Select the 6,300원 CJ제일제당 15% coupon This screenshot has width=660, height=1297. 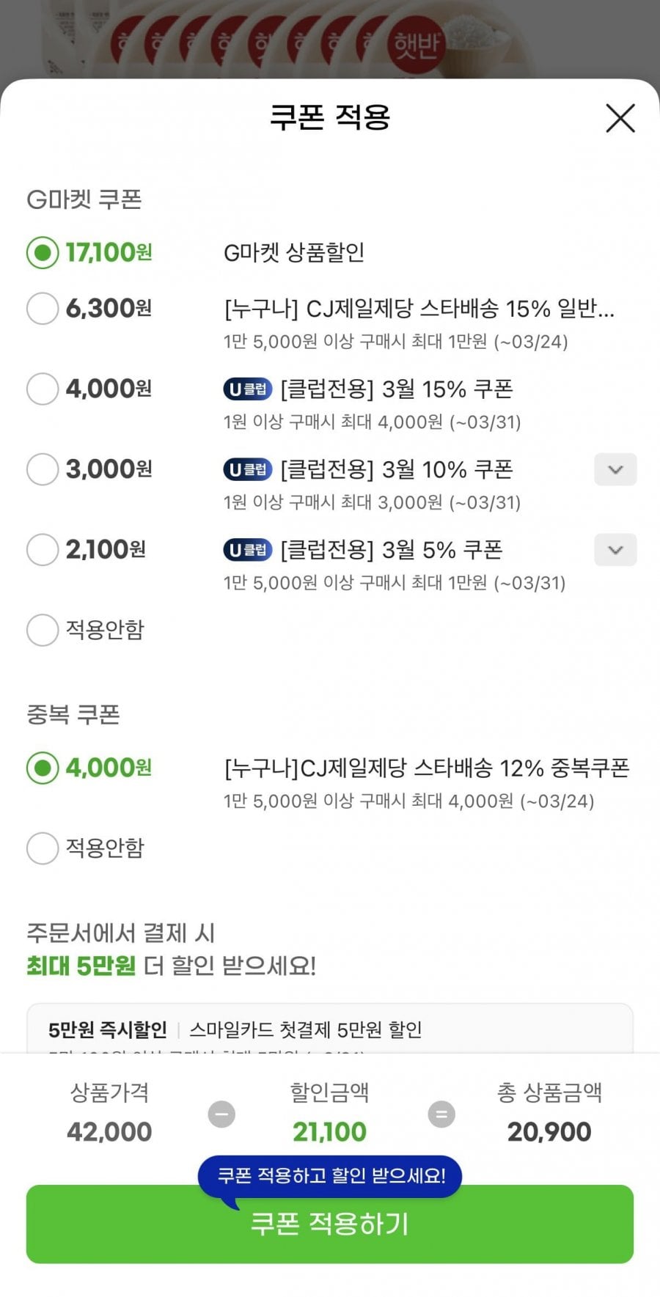[43, 309]
